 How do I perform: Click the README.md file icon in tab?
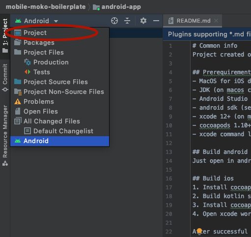pos(171,21)
